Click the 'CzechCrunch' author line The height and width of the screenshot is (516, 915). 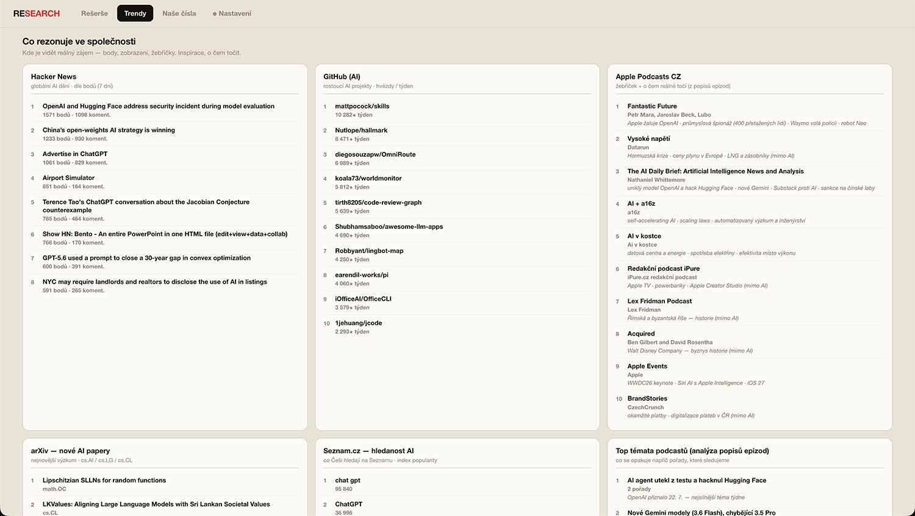tap(645, 407)
